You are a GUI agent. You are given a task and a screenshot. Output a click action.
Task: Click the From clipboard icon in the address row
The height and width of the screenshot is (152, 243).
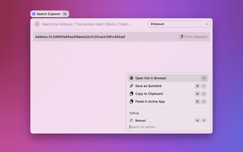[x=181, y=37]
